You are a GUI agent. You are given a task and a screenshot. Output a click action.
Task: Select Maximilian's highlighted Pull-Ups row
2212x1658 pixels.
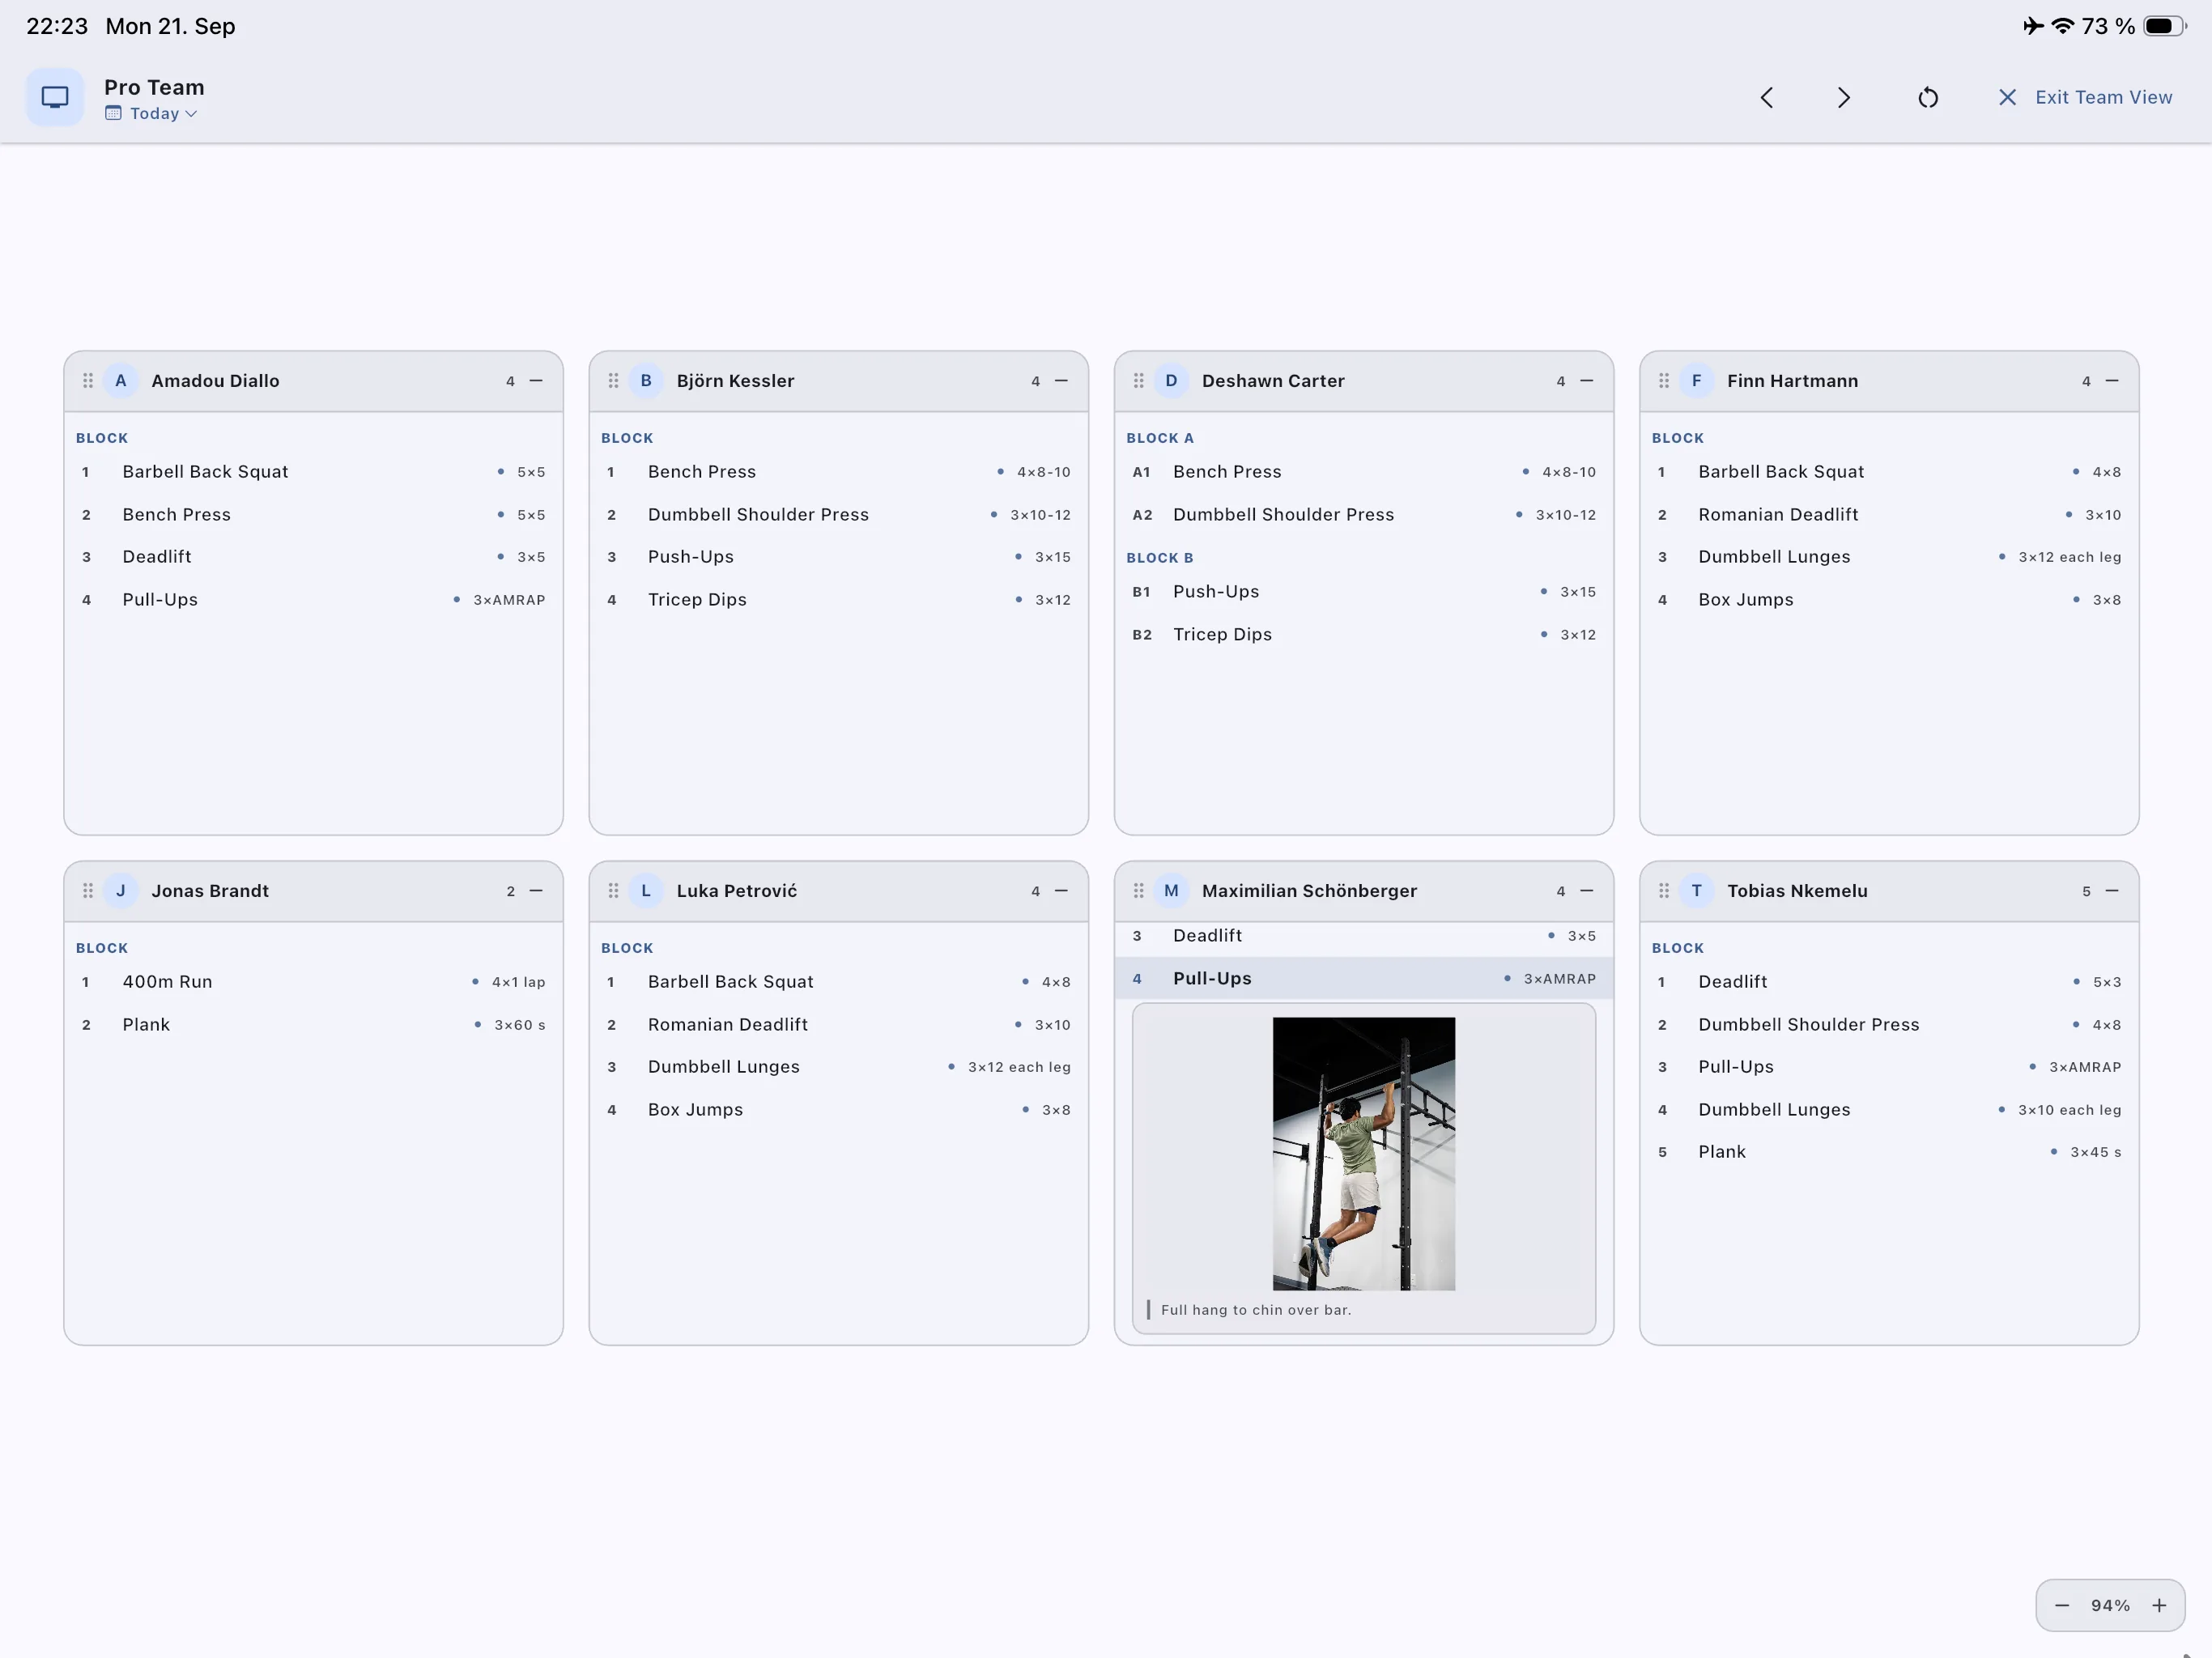1363,978
